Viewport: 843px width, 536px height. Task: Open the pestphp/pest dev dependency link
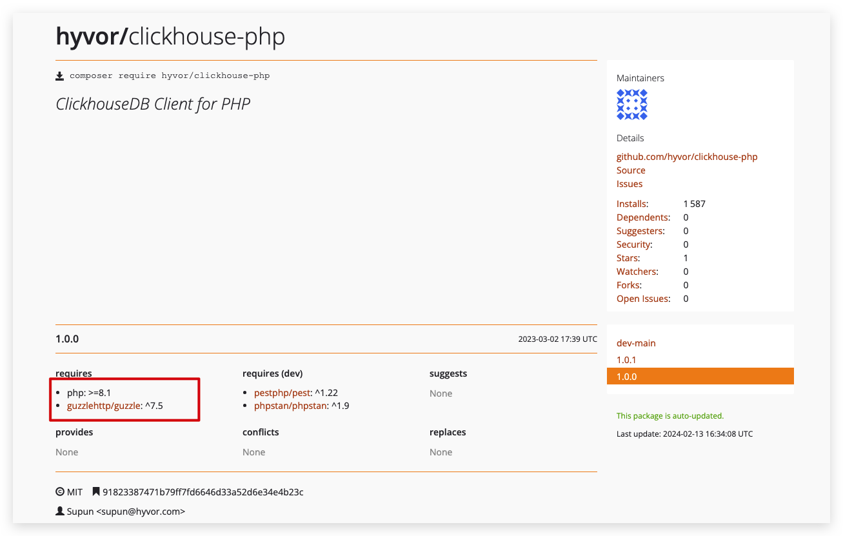[x=283, y=392]
